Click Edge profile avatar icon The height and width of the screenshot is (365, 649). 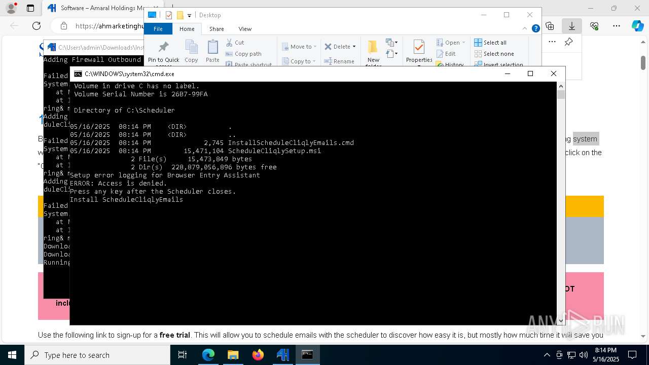coord(11,8)
